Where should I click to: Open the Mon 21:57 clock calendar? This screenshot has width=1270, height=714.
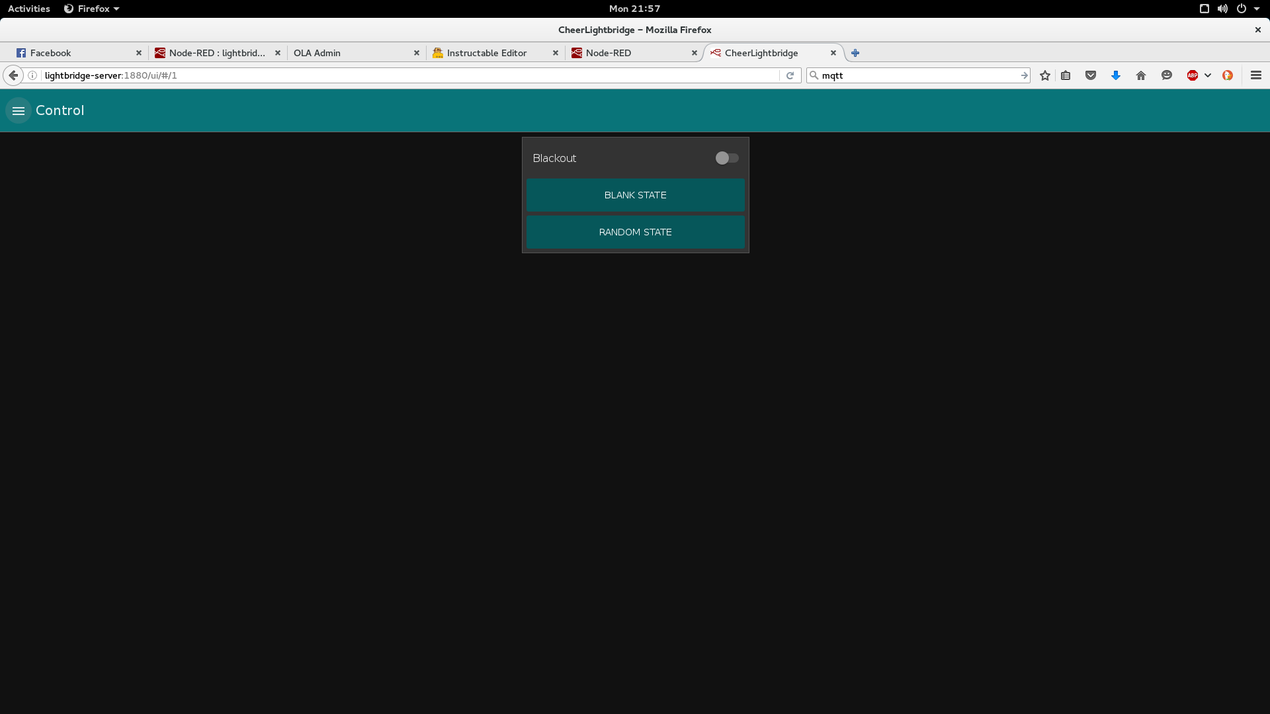[634, 9]
